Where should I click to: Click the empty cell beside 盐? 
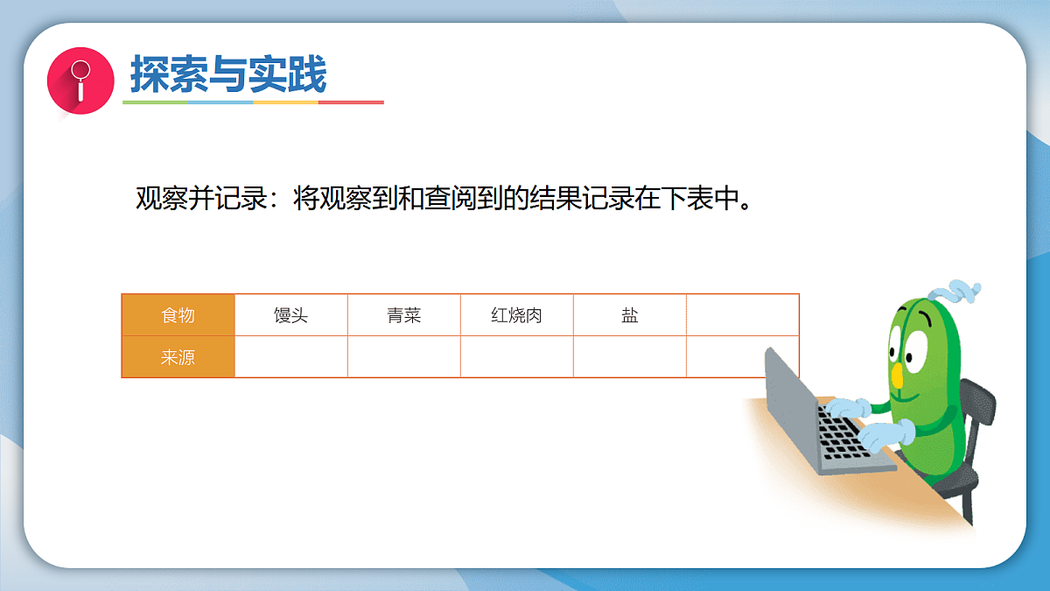pos(744,314)
